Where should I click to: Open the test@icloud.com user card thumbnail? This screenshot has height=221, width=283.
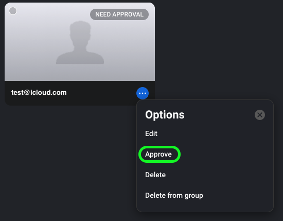coord(80,42)
